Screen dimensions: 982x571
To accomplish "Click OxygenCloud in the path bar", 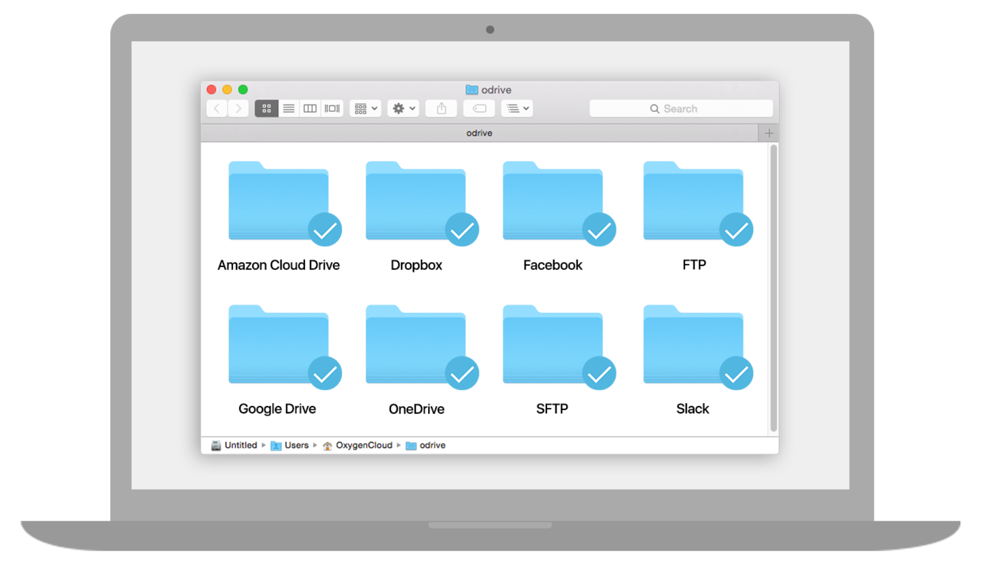I will click(x=363, y=446).
